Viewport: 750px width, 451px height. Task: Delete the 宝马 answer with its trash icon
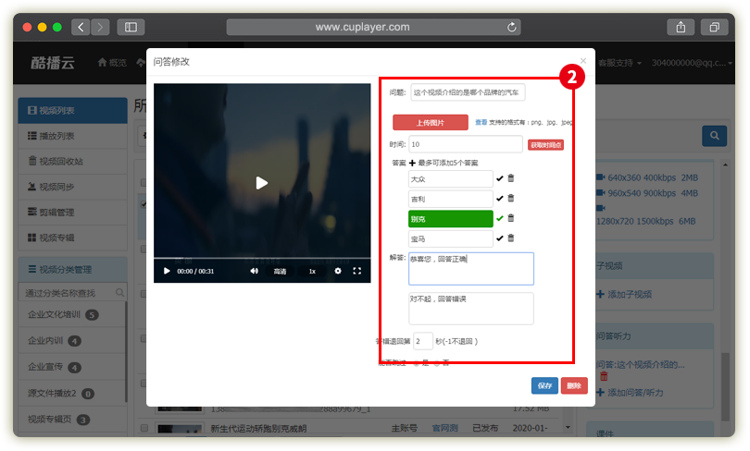click(511, 238)
